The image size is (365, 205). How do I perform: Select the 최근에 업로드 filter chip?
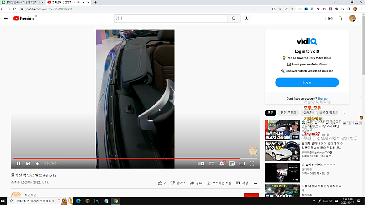[328, 113]
